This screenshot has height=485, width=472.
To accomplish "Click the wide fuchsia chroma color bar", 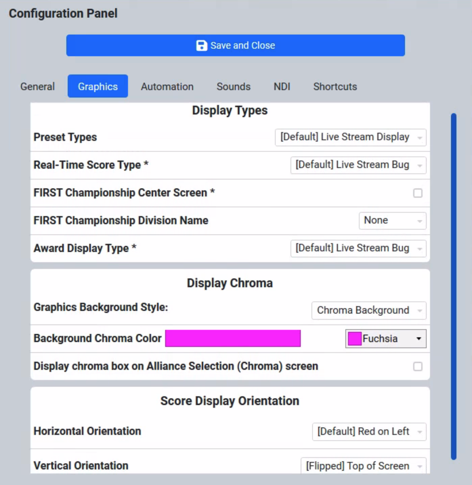I will click(233, 338).
